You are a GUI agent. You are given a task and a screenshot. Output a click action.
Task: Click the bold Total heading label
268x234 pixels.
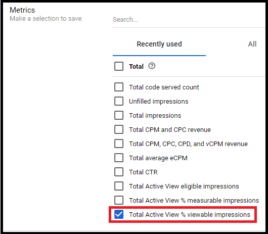(136, 66)
